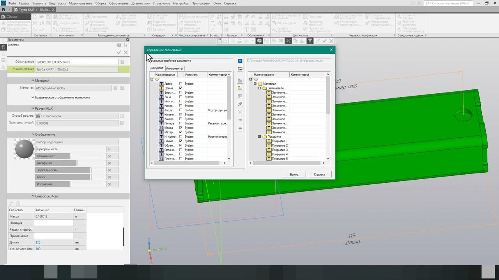
Task: Select the filter funnel icon in view toolbar
Action: [310, 41]
